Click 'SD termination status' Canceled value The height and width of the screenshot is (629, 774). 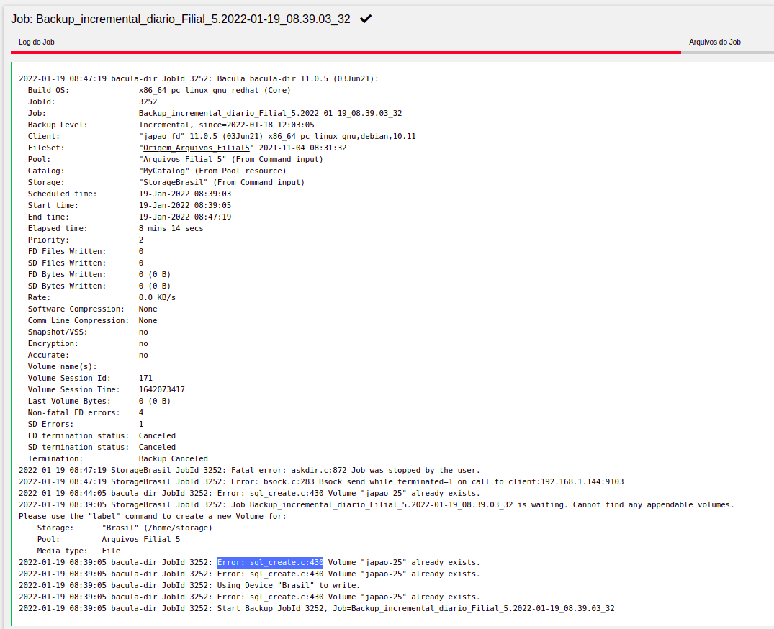pyautogui.click(x=157, y=447)
